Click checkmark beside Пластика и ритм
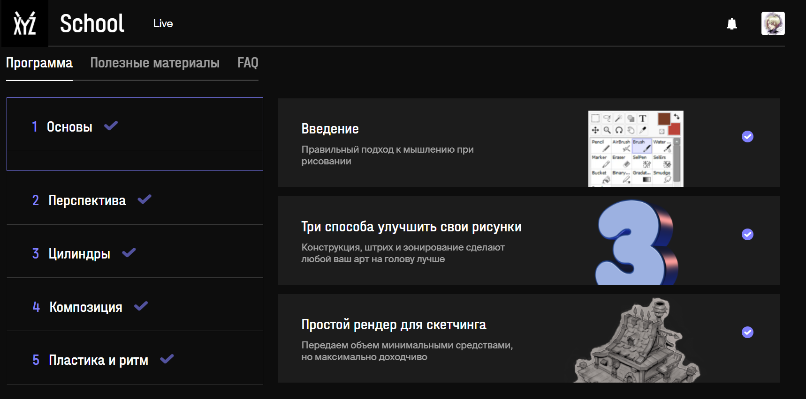This screenshot has height=399, width=806. pos(167,359)
